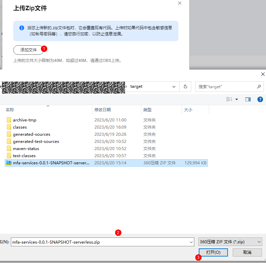This screenshot has height=263, width=266.
Task: Open the file type filter dropdown
Action: coord(230,242)
